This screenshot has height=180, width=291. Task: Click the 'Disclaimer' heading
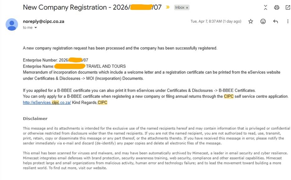pyautogui.click(x=35, y=118)
